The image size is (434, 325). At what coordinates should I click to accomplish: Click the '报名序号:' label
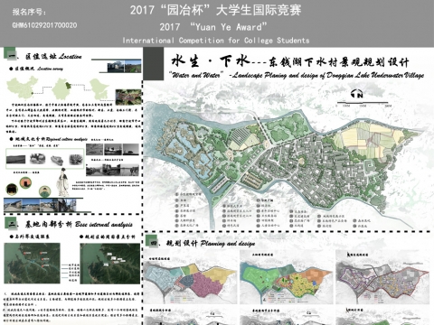click(x=29, y=12)
